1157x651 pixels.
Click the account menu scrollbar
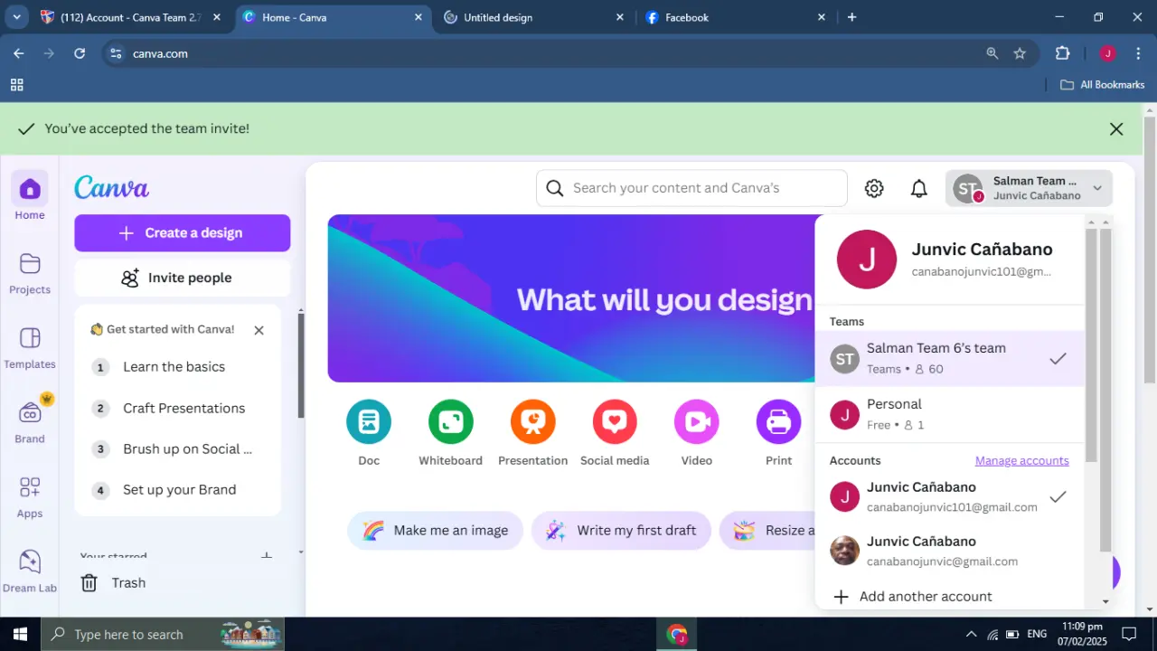tap(1090, 344)
